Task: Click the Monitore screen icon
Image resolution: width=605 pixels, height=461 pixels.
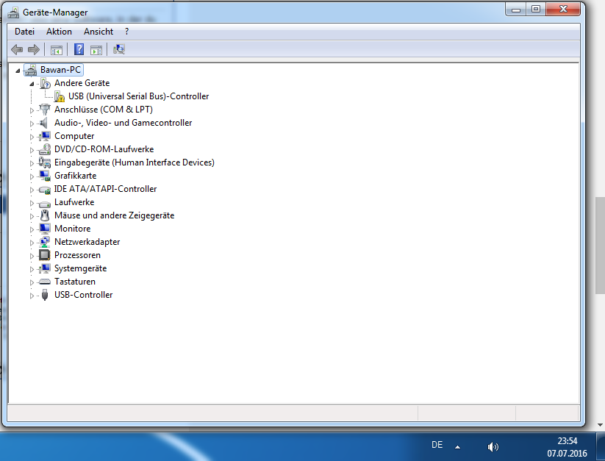Action: click(45, 229)
